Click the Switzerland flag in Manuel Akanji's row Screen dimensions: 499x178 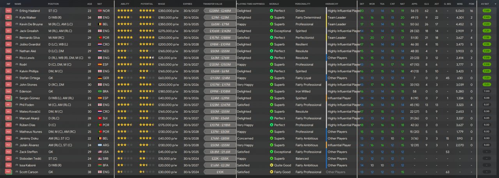coord(100,118)
